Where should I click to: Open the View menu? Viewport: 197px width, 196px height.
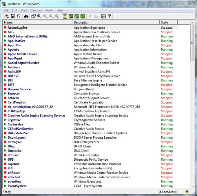click(x=24, y=10)
